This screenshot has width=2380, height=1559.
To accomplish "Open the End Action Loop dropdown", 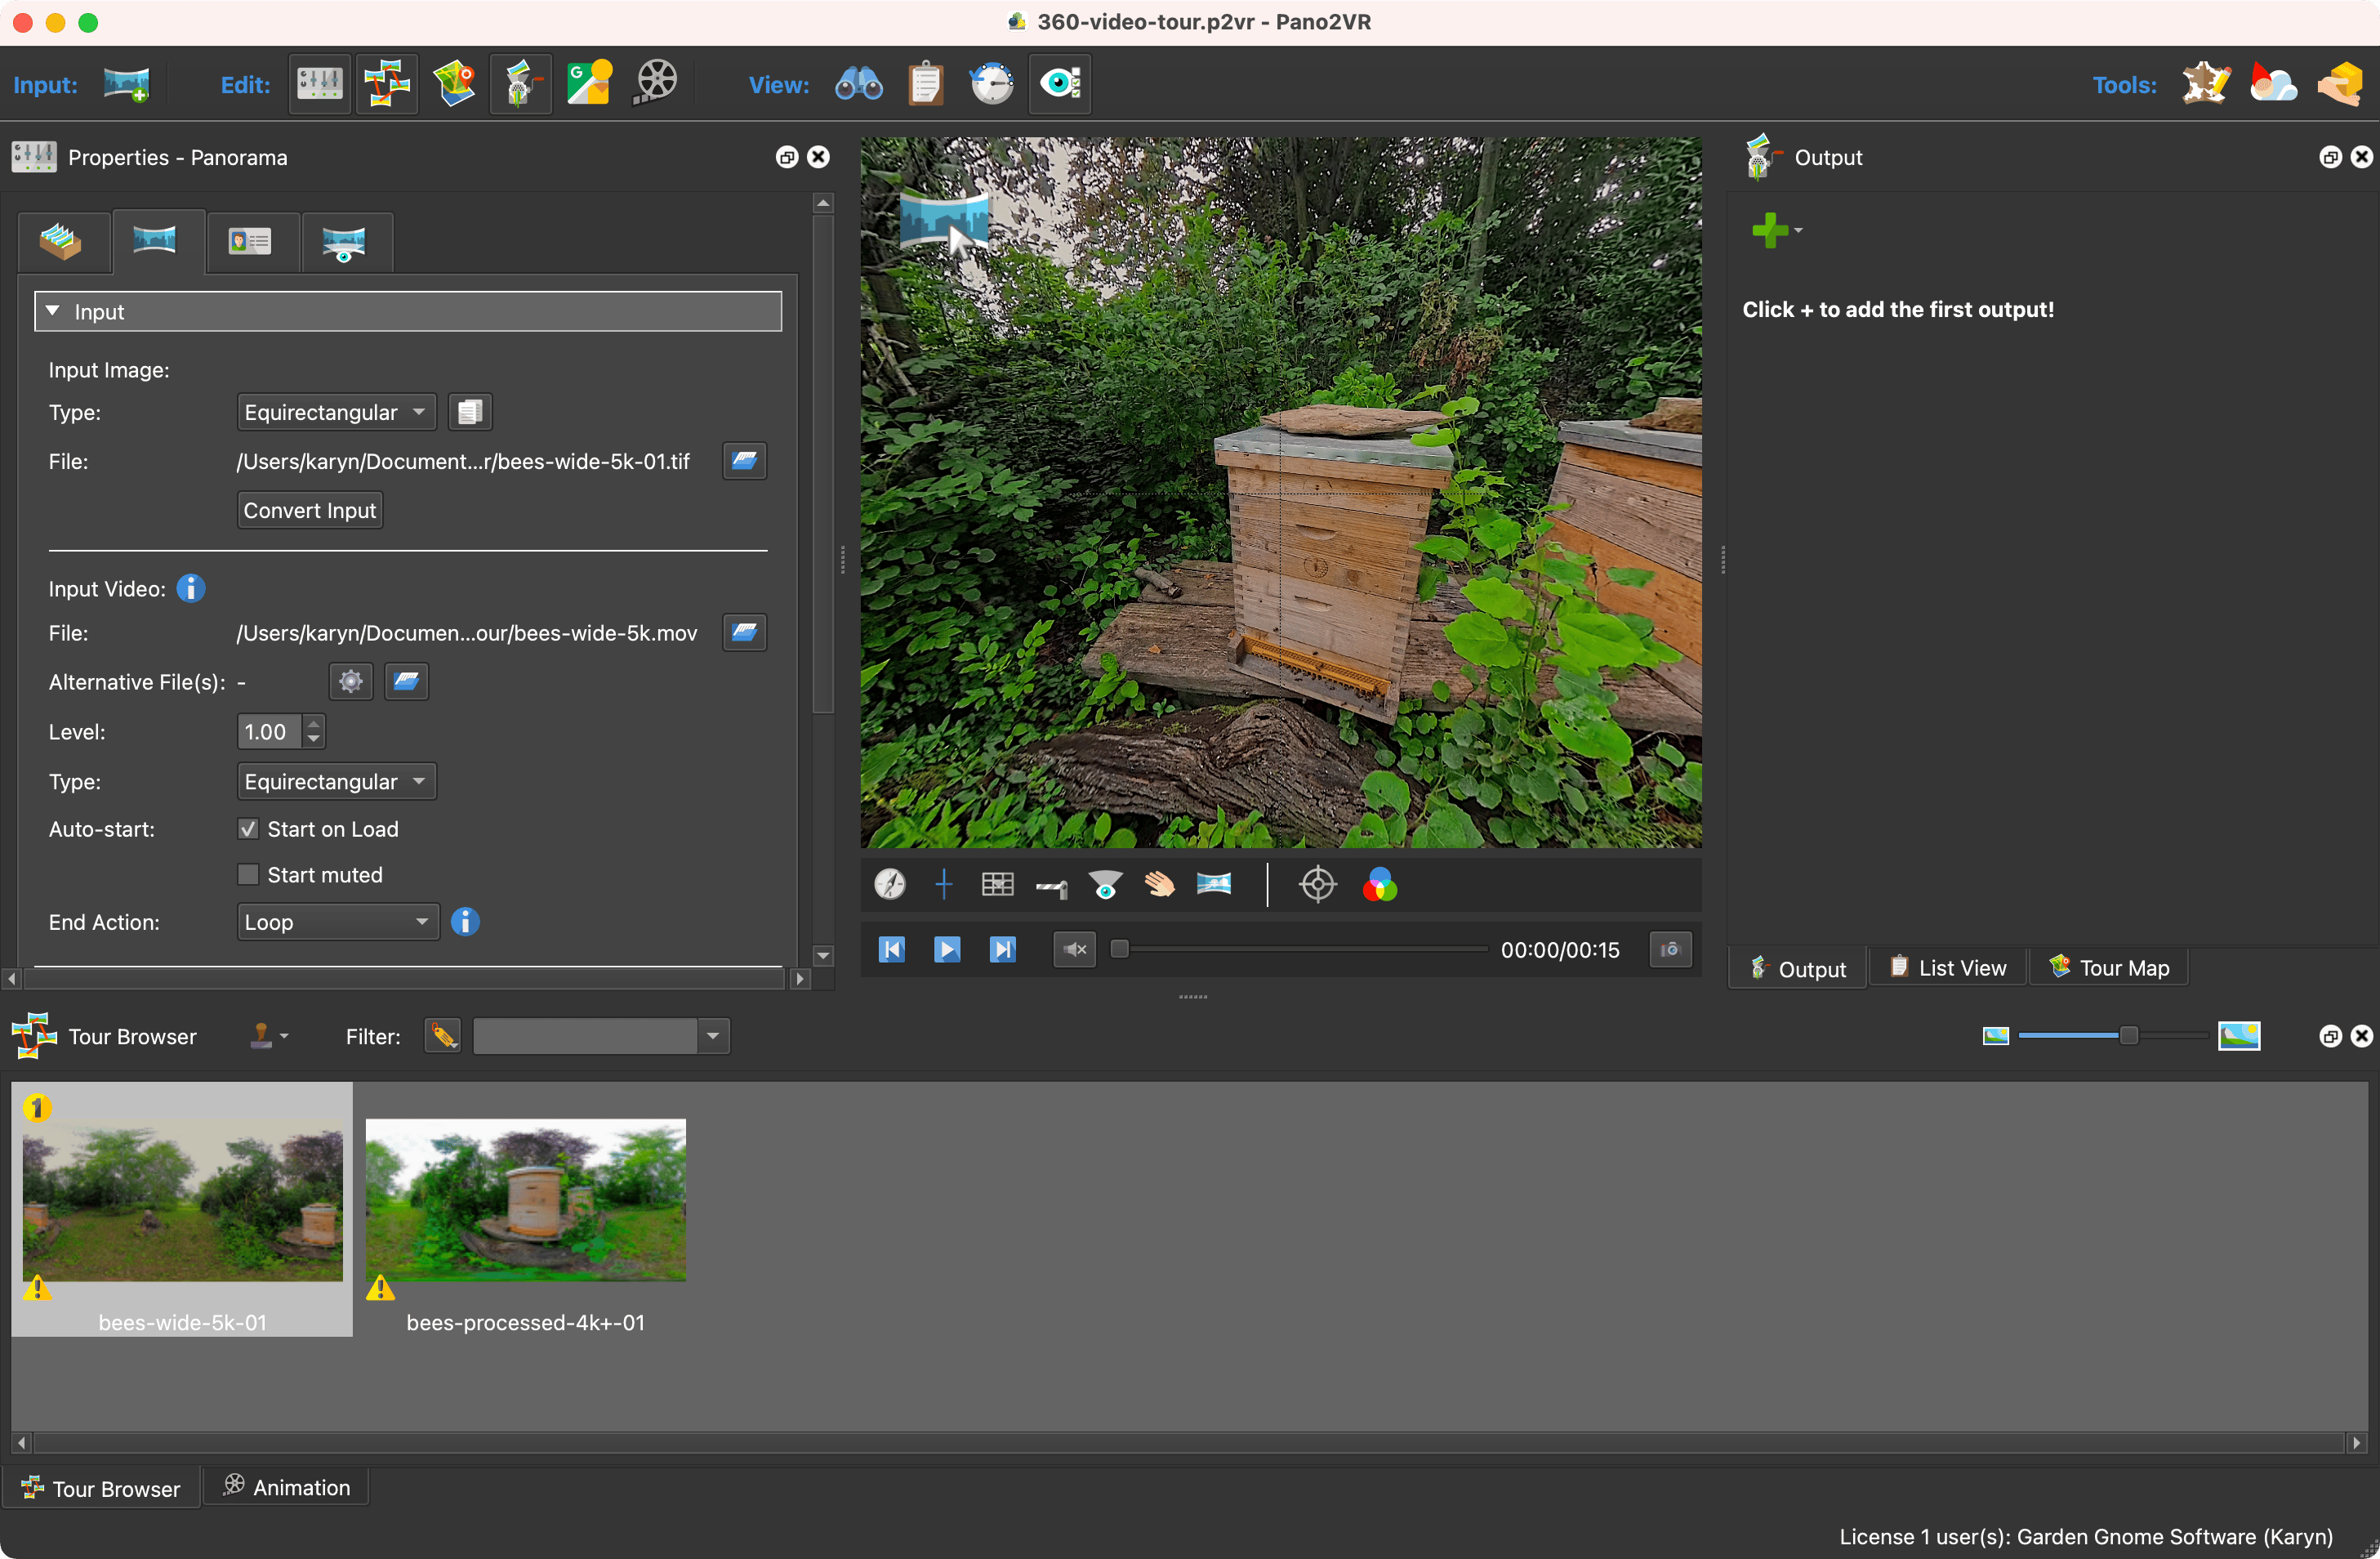I will (x=337, y=922).
